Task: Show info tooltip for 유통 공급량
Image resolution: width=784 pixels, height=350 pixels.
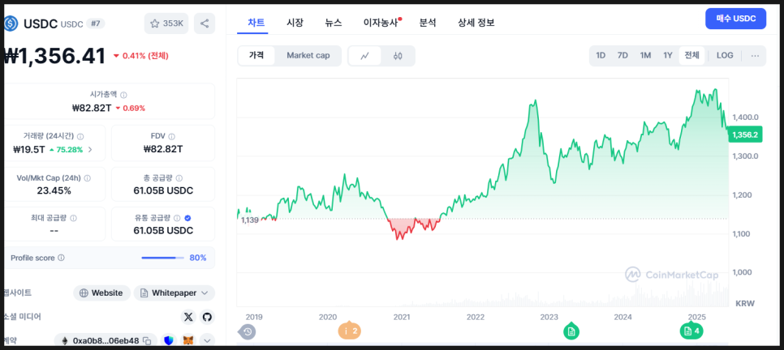Action: (176, 218)
